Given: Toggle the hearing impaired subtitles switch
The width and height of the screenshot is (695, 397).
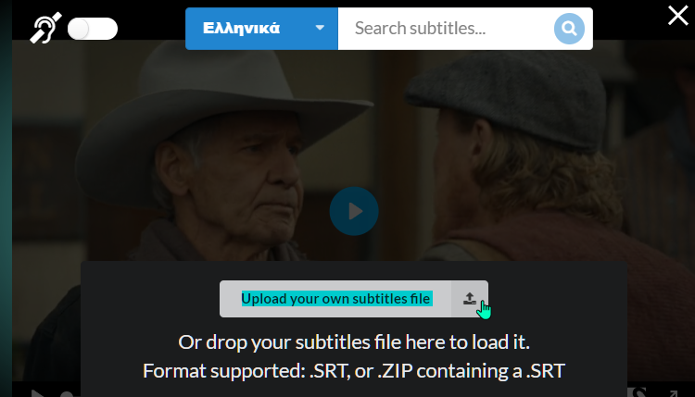Looking at the screenshot, I should coord(93,29).
